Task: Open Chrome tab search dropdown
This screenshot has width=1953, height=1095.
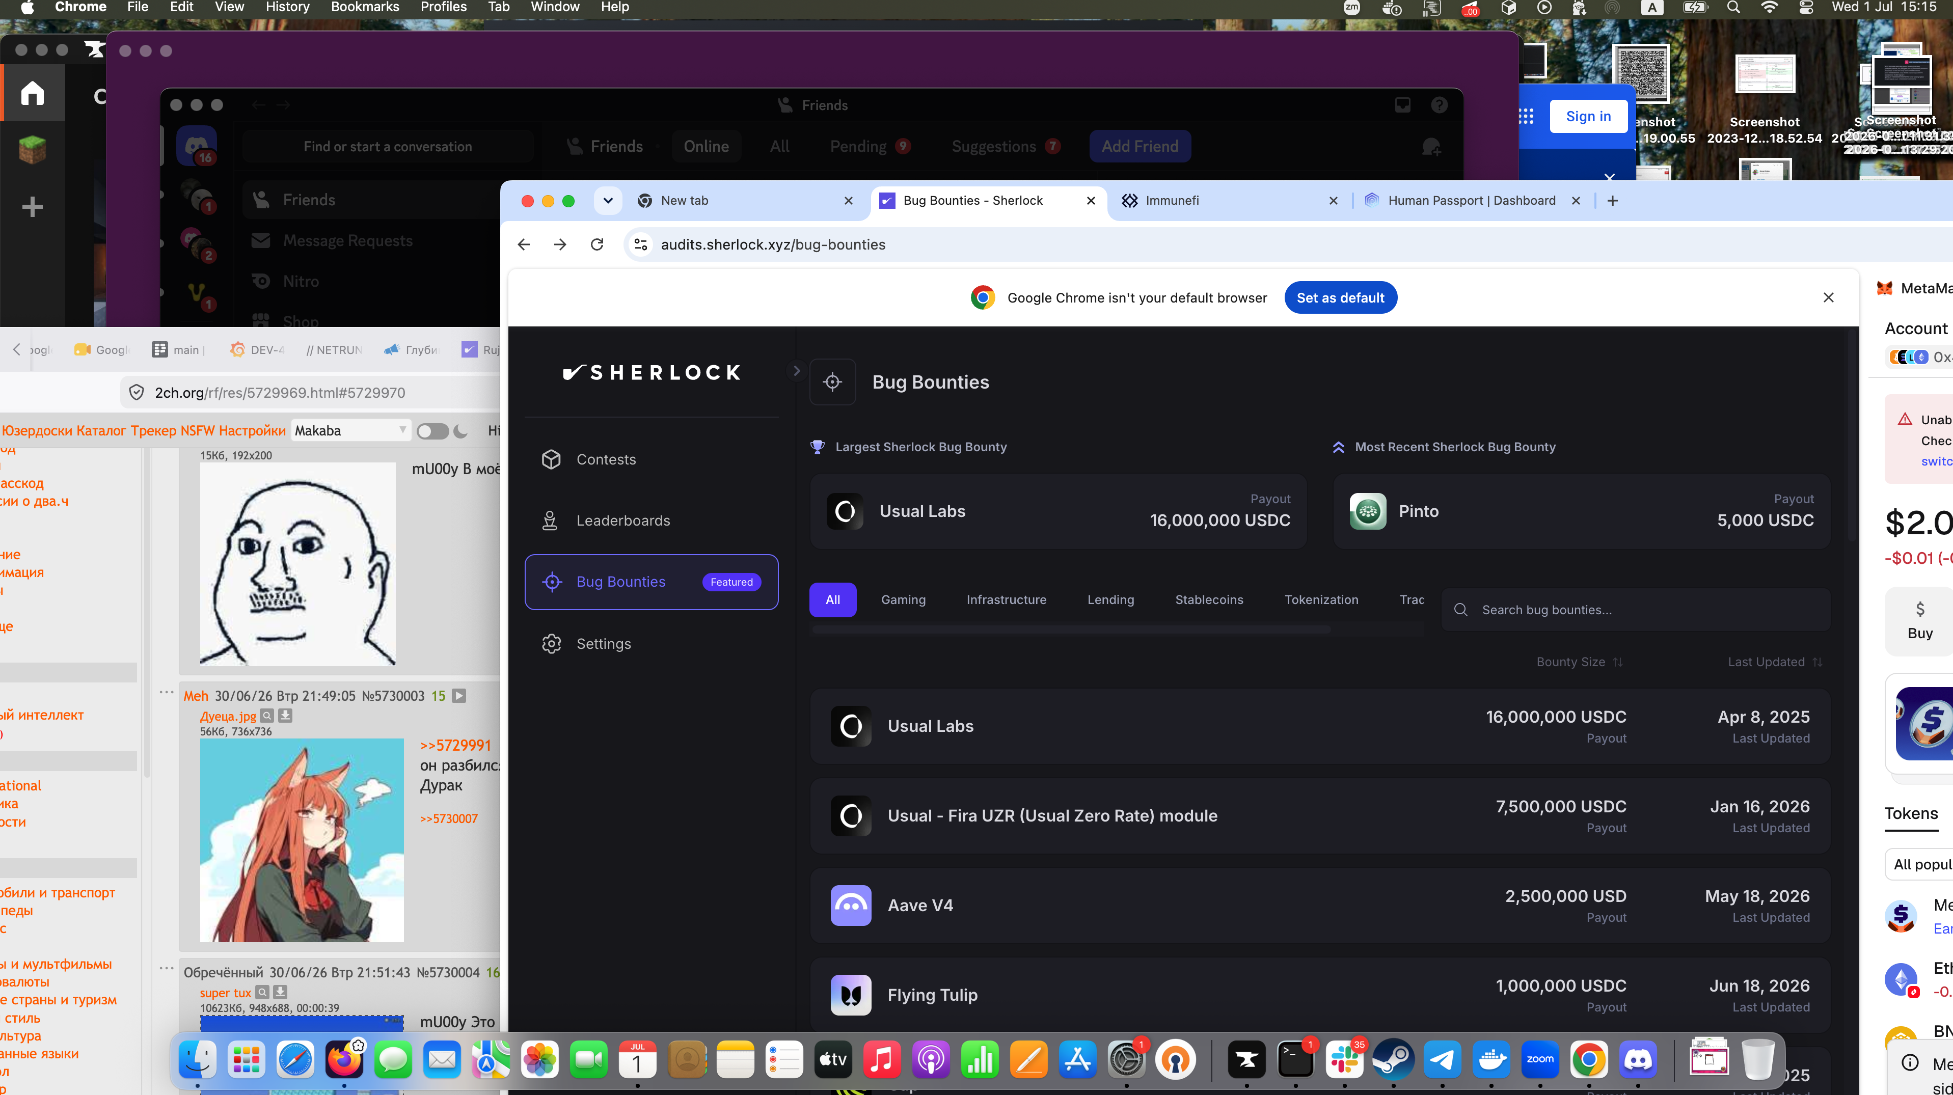Action: 607,200
